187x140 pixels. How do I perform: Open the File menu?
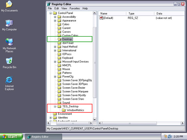[50, 9]
